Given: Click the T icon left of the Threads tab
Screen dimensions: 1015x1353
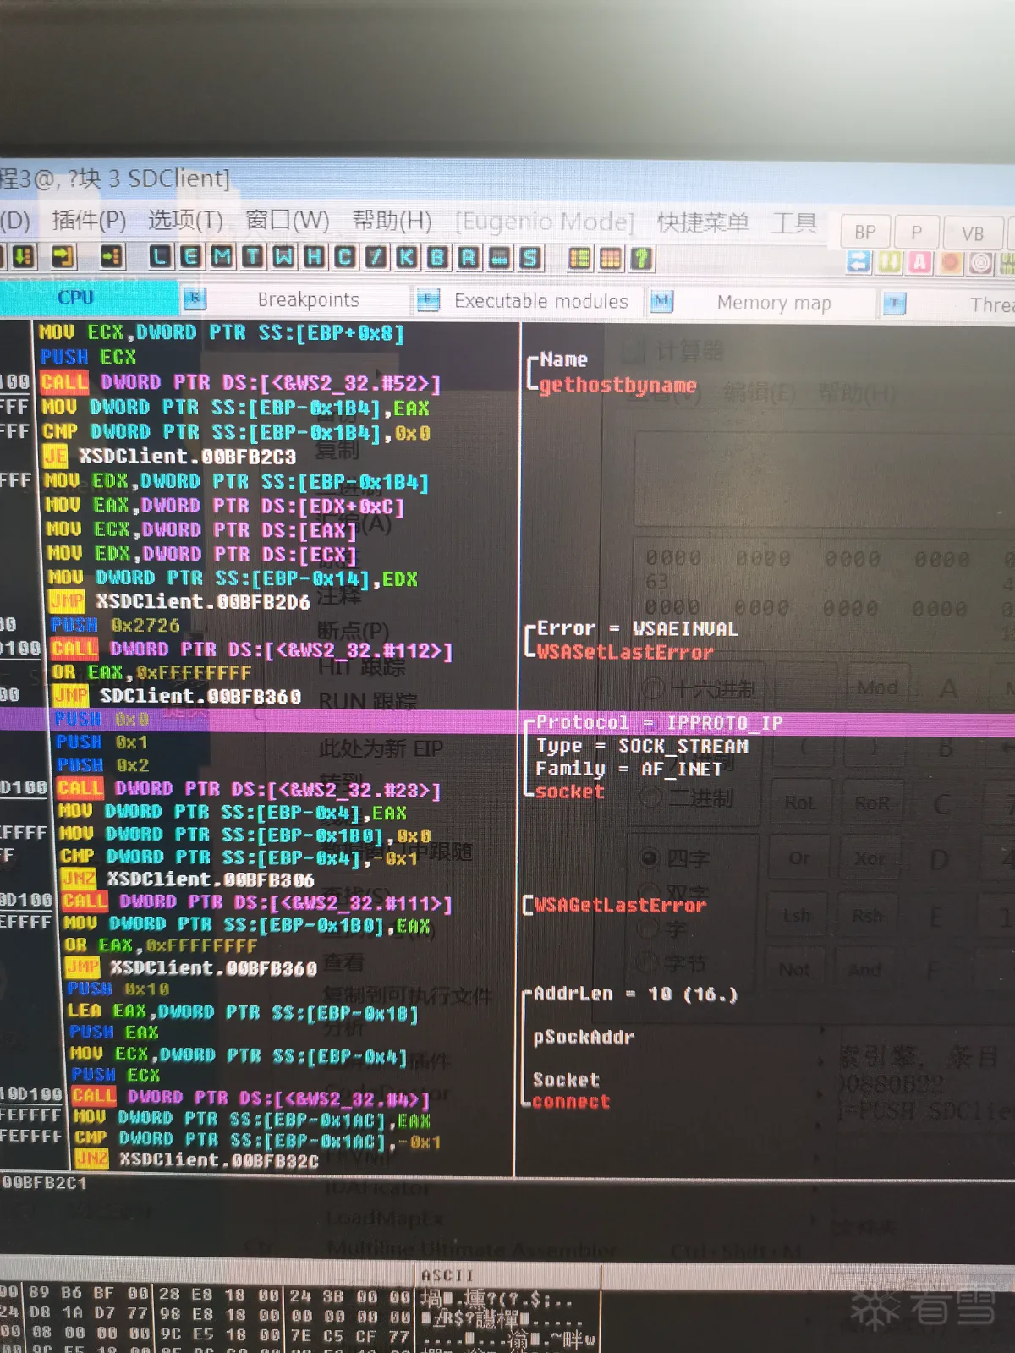Looking at the screenshot, I should tap(894, 303).
